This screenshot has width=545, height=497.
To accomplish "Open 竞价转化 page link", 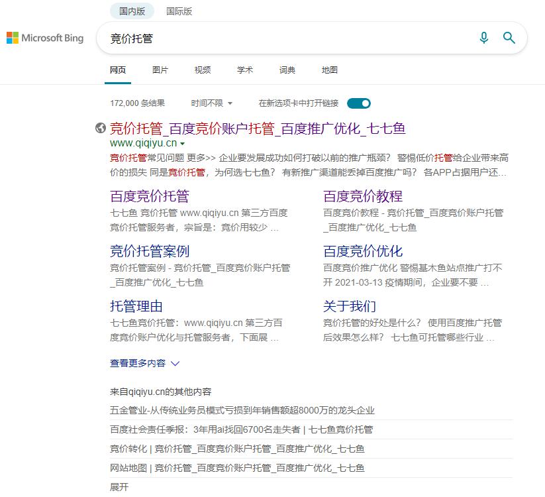I will [237, 449].
